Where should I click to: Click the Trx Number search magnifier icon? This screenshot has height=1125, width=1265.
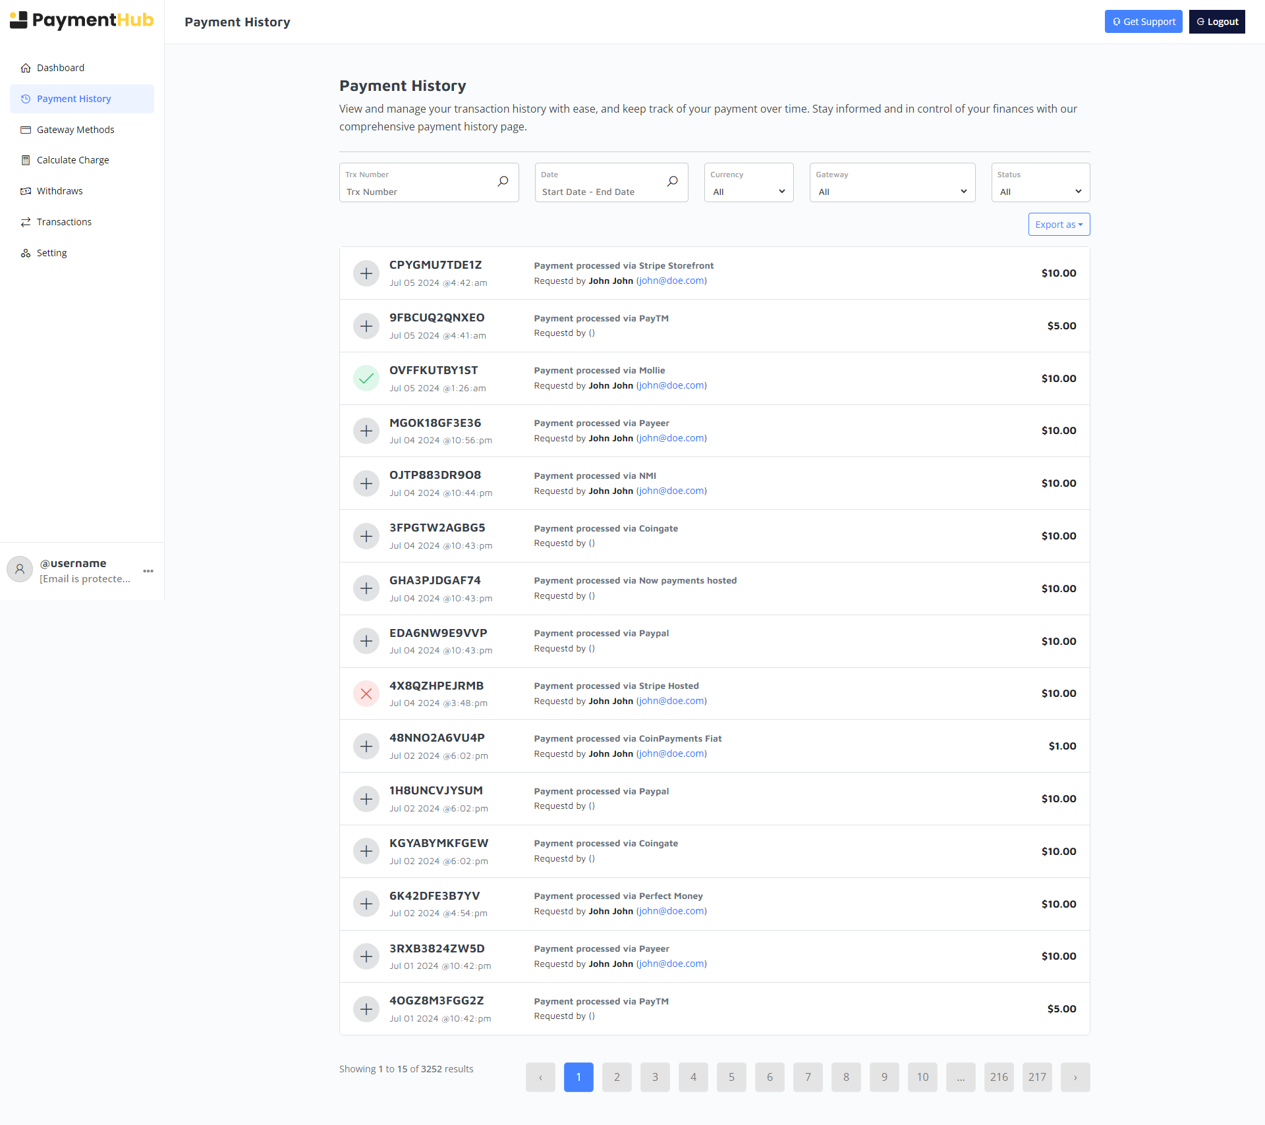[503, 181]
